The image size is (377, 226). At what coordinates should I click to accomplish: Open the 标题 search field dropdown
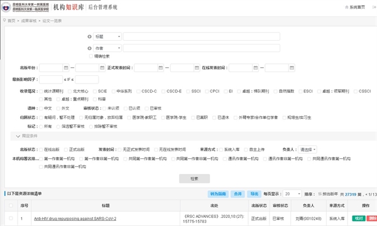(x=107, y=36)
